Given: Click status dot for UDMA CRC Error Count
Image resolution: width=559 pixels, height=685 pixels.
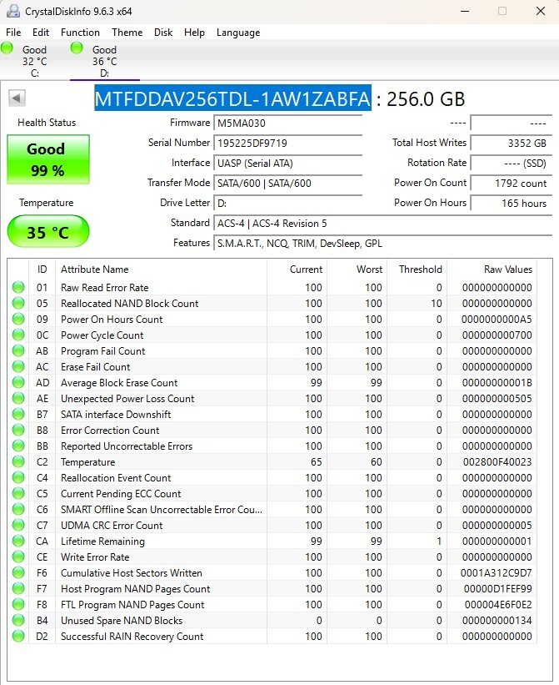Looking at the screenshot, I should pyautogui.click(x=18, y=525).
